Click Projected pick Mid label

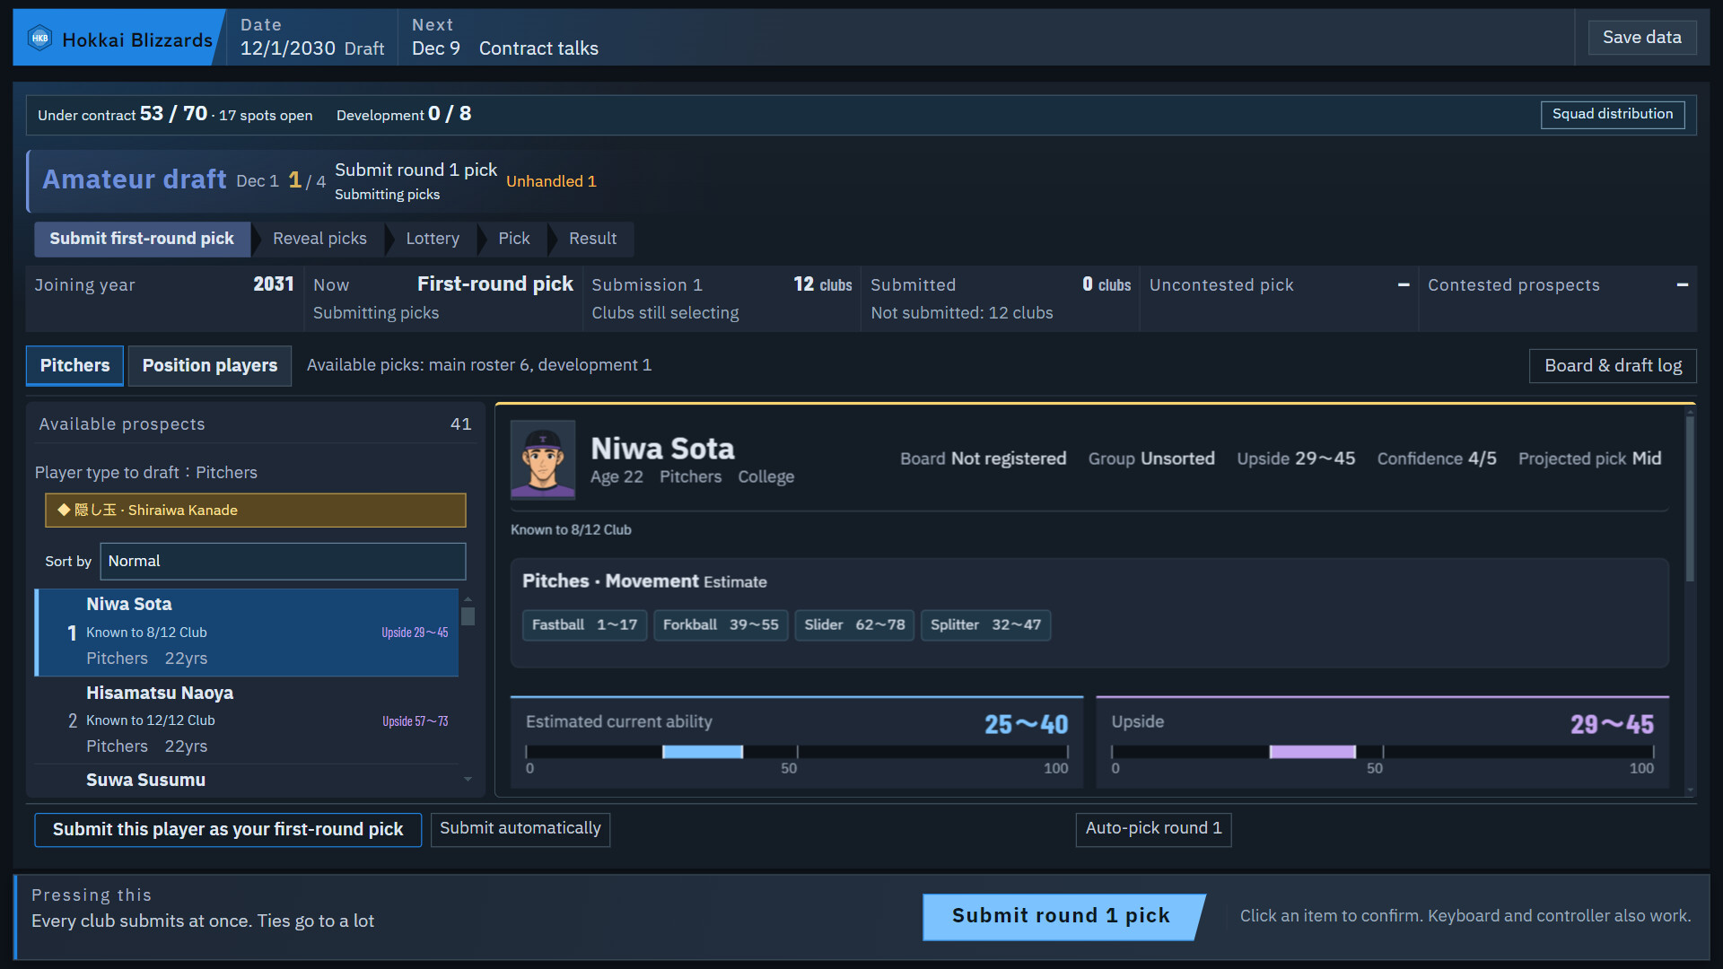(x=1589, y=458)
